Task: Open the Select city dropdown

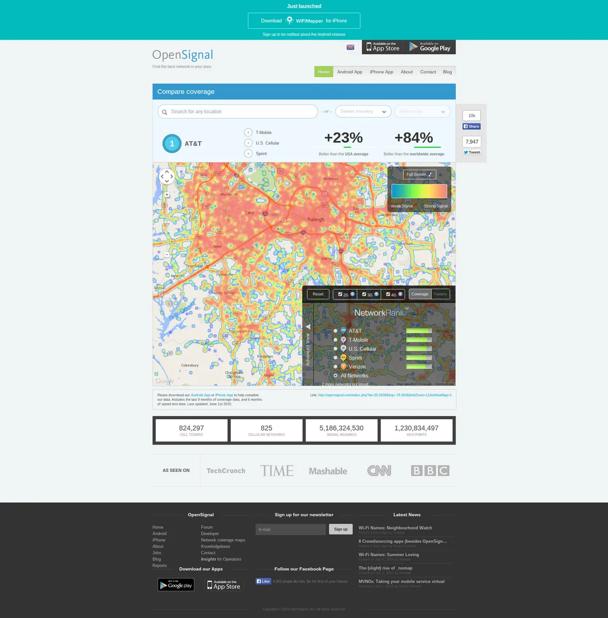Action: (422, 111)
